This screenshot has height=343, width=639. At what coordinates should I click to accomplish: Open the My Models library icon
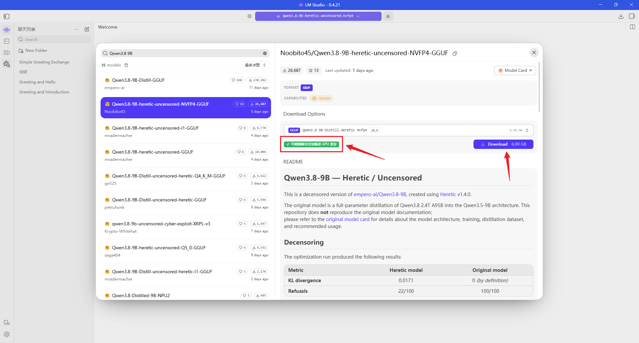click(x=7, y=53)
